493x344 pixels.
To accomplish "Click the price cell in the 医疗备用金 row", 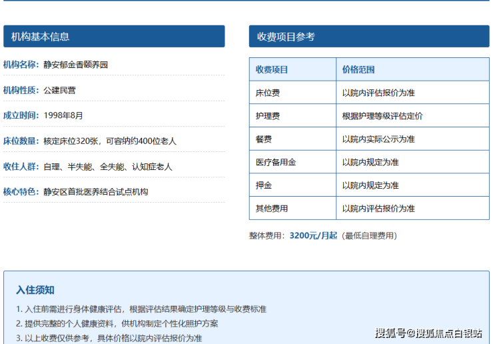I will [x=413, y=162].
